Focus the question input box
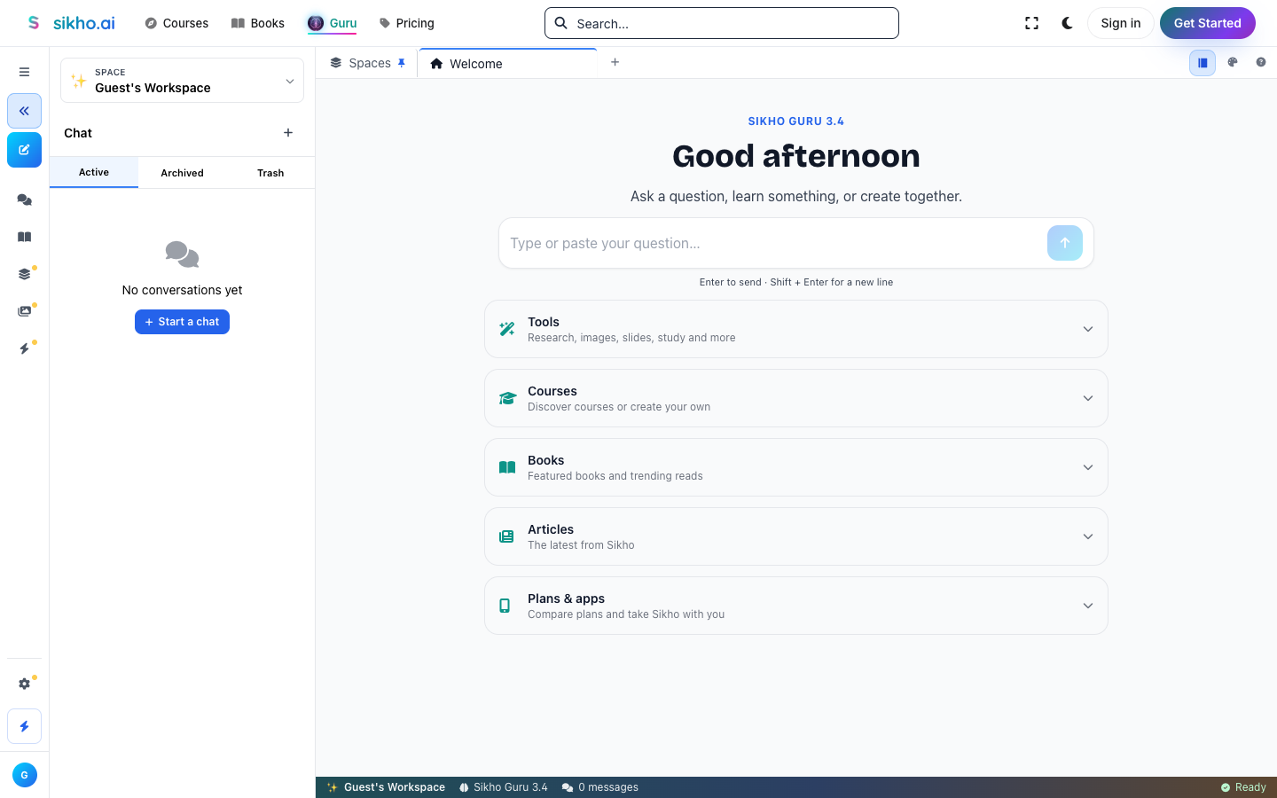The width and height of the screenshot is (1277, 798). click(x=773, y=243)
